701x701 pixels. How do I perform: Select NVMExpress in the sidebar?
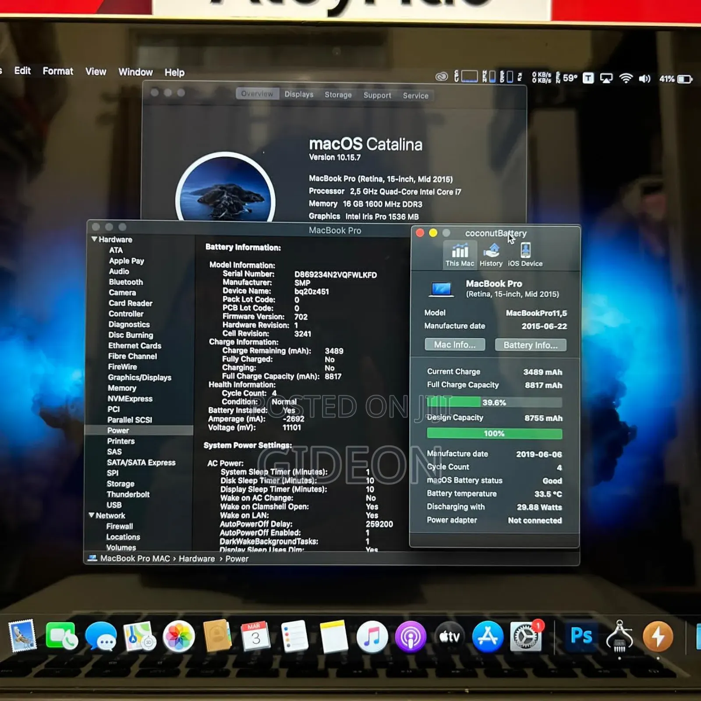click(130, 399)
